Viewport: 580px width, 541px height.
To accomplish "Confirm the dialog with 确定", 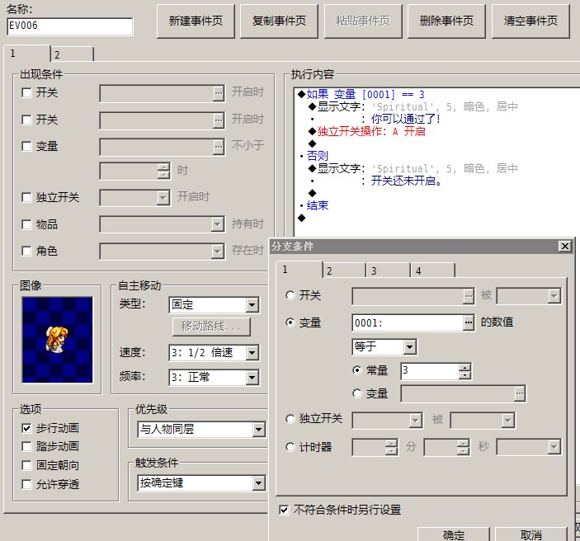I will coord(454,534).
